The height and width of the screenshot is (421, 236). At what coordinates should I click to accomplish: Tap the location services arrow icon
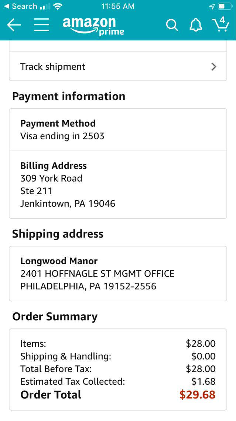click(212, 6)
